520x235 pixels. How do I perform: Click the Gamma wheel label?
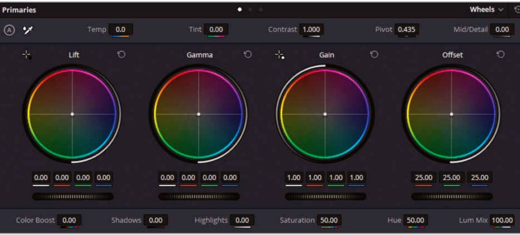[200, 55]
